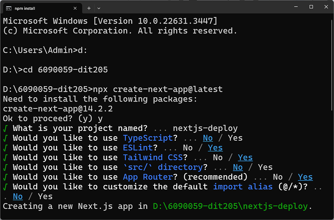Click the 'No' answer for TypeScript
This screenshot has height=220, width=334.
pyautogui.click(x=208, y=138)
